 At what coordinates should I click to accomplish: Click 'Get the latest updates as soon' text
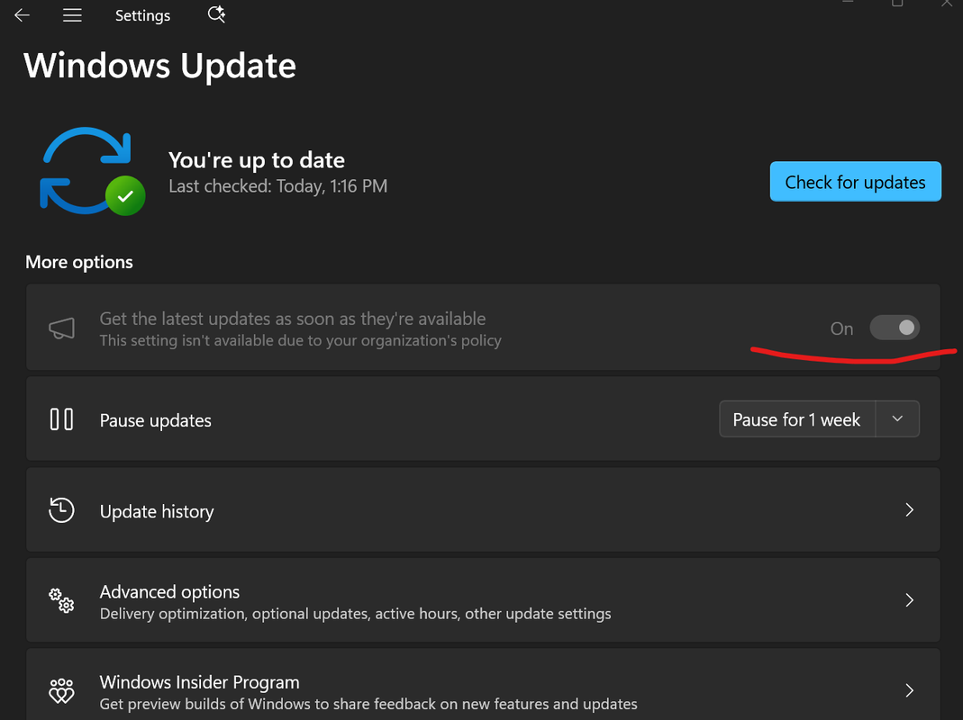293,319
